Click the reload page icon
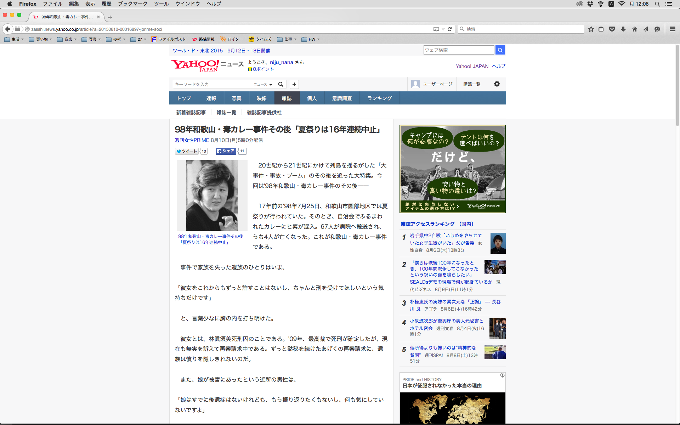Screen dimensions: 680x425 [x=450, y=29]
